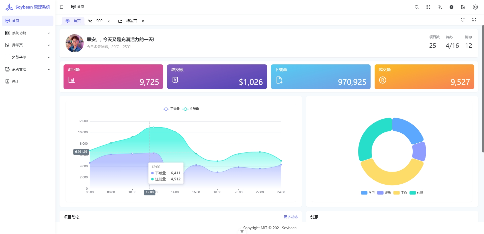Open the theme configuration drawer icon
Viewport: 484px width, 234px height.
click(463, 7)
